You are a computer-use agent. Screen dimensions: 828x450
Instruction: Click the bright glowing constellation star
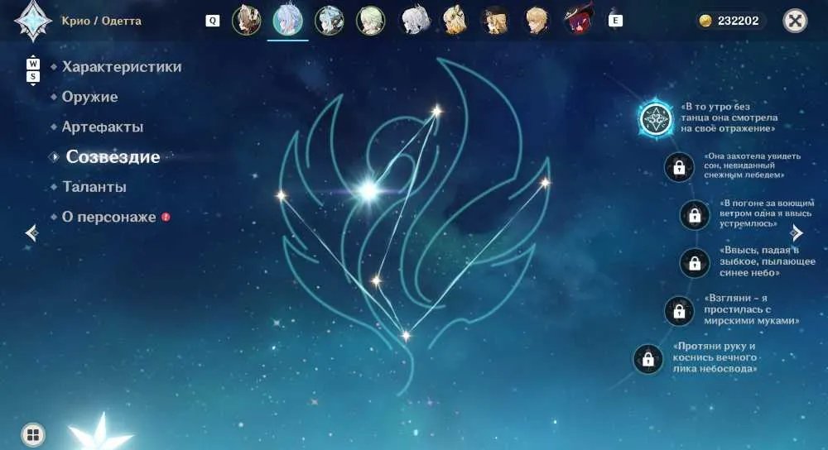click(368, 190)
